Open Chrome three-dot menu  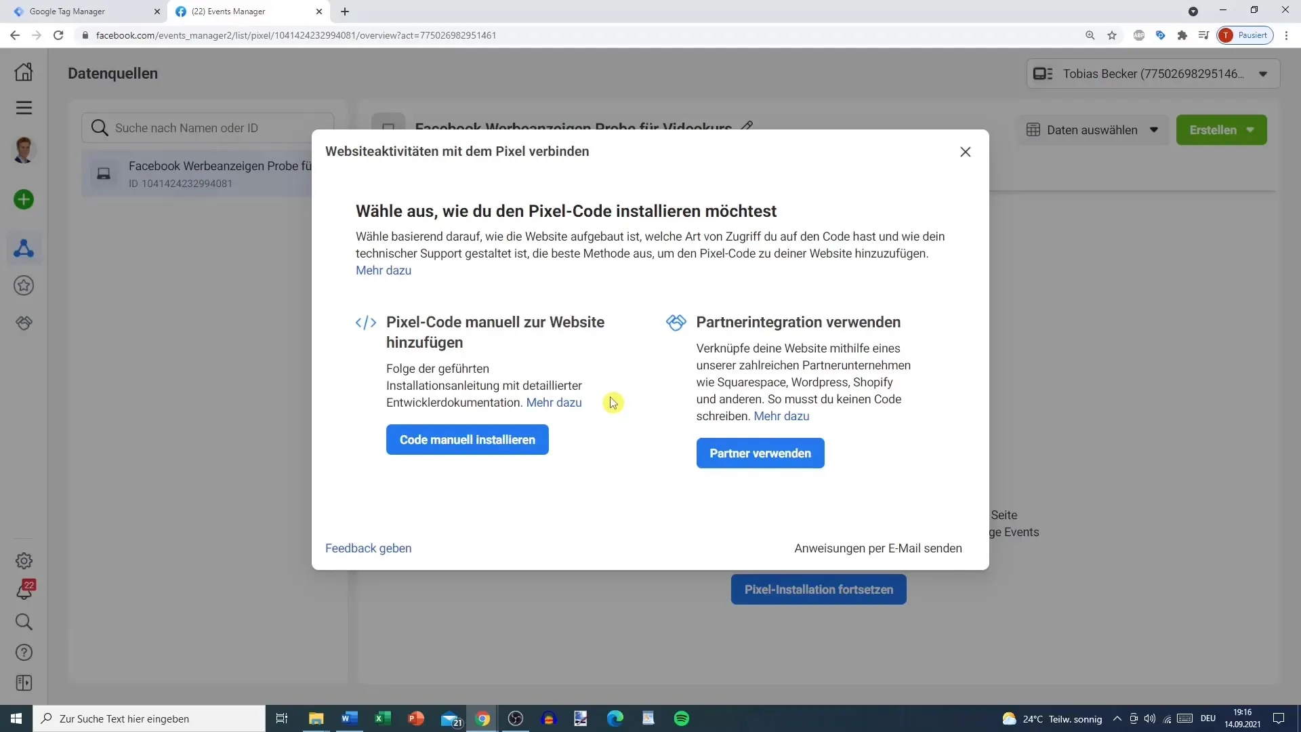pos(1287,35)
